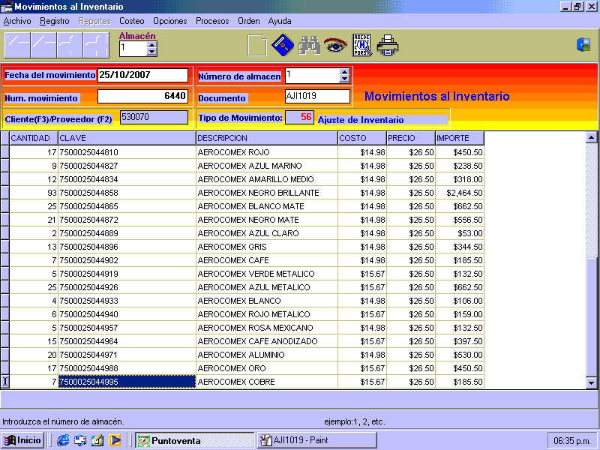Decrease the Número de almacen spinner
The image size is (600, 450).
(345, 79)
